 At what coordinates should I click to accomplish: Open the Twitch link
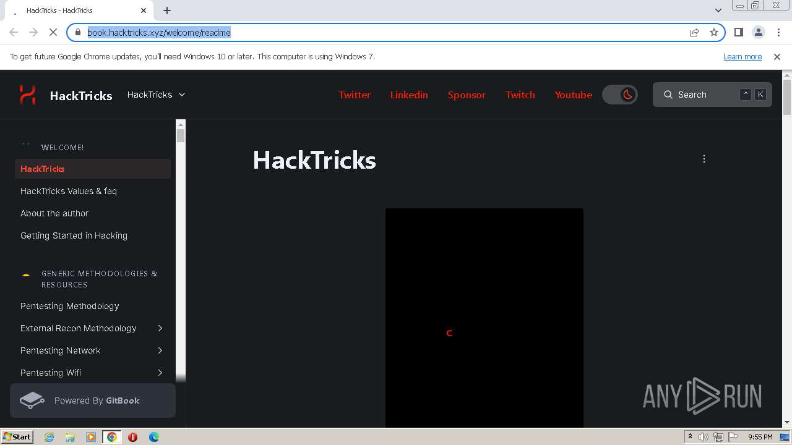coord(520,95)
